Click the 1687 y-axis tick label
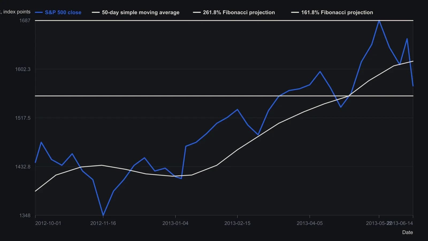 tap(25, 20)
